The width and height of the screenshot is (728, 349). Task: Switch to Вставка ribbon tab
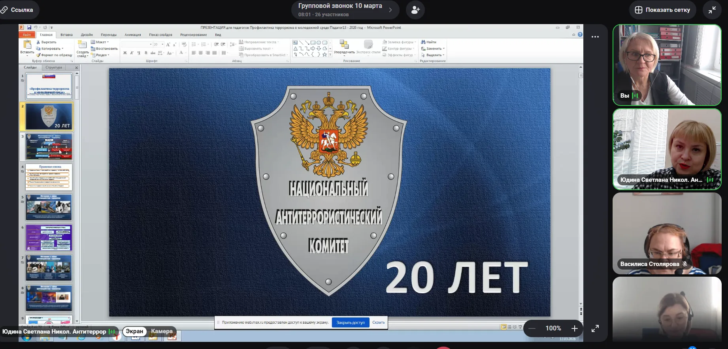[66, 35]
